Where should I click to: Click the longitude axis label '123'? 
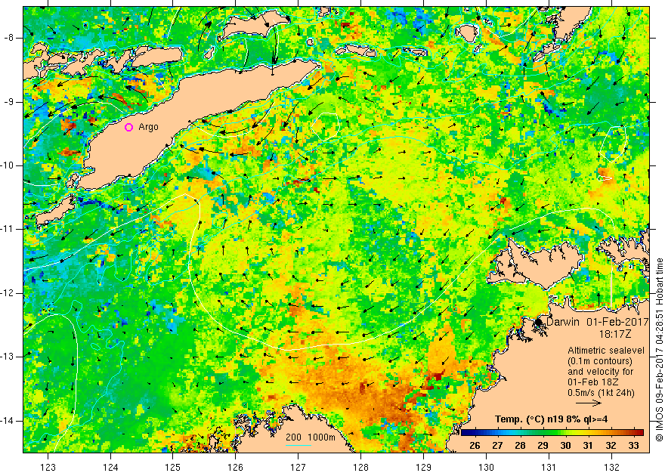[x=48, y=467]
